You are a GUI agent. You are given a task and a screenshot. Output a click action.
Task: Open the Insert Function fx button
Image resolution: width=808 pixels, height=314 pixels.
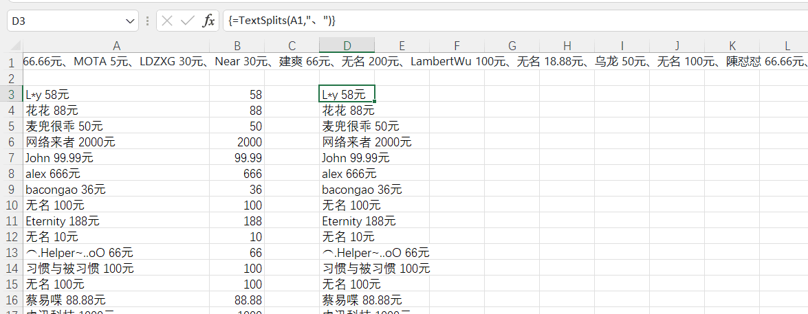[x=208, y=21]
